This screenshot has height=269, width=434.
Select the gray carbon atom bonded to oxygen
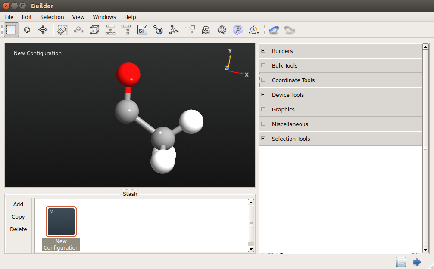pyautogui.click(x=127, y=111)
